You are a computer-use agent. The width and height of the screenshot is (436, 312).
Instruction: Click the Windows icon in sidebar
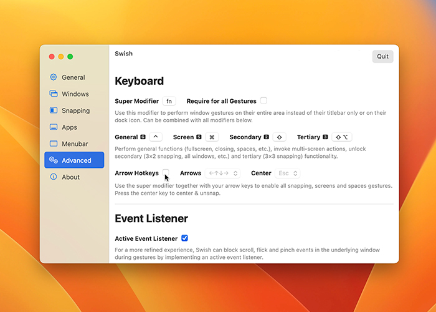(54, 94)
